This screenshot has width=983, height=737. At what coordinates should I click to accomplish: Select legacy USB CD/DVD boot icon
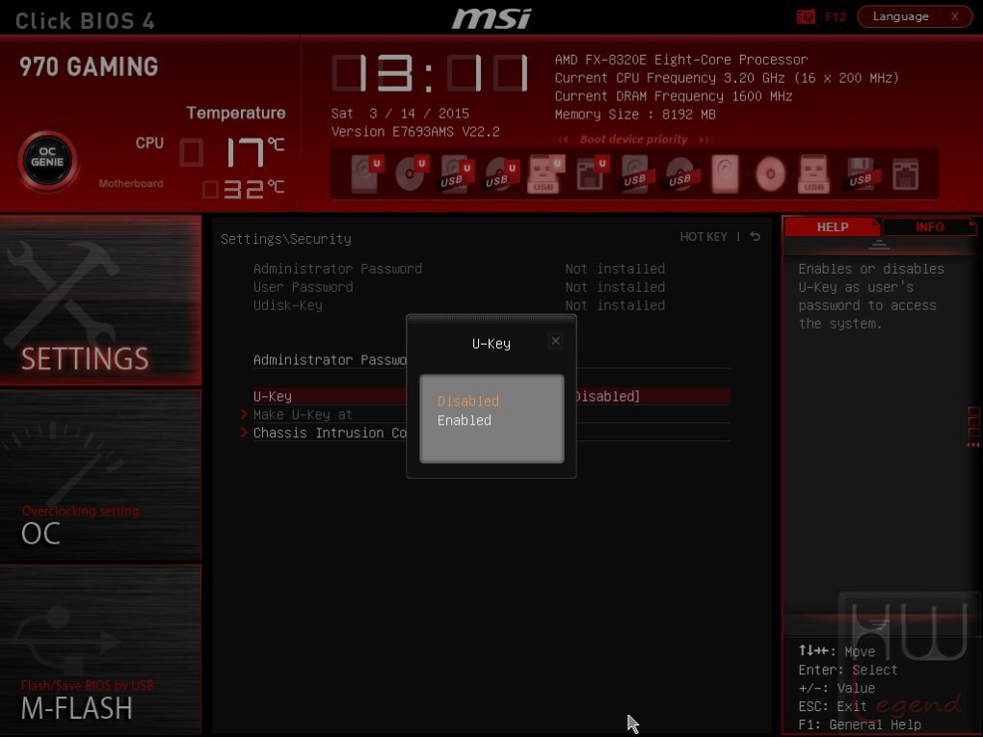(680, 173)
